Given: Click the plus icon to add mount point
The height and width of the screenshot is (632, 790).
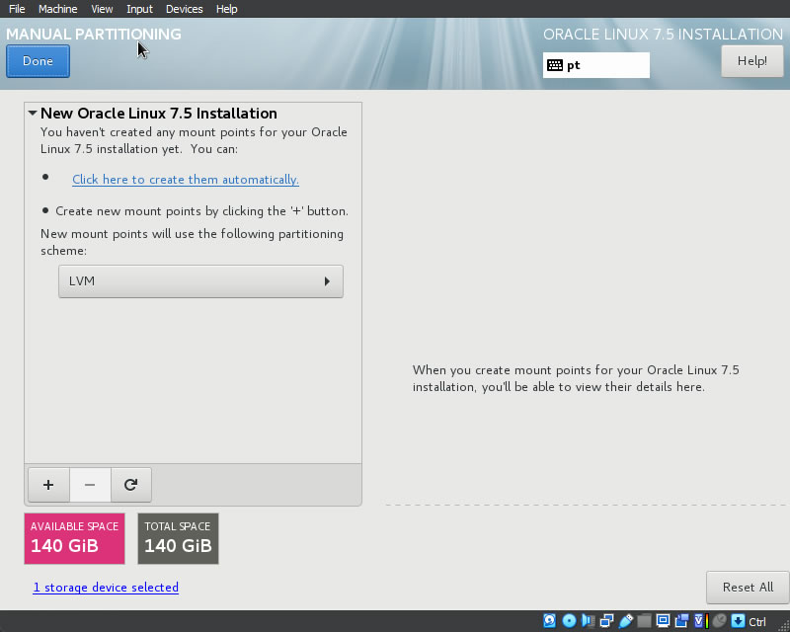Looking at the screenshot, I should pos(48,485).
